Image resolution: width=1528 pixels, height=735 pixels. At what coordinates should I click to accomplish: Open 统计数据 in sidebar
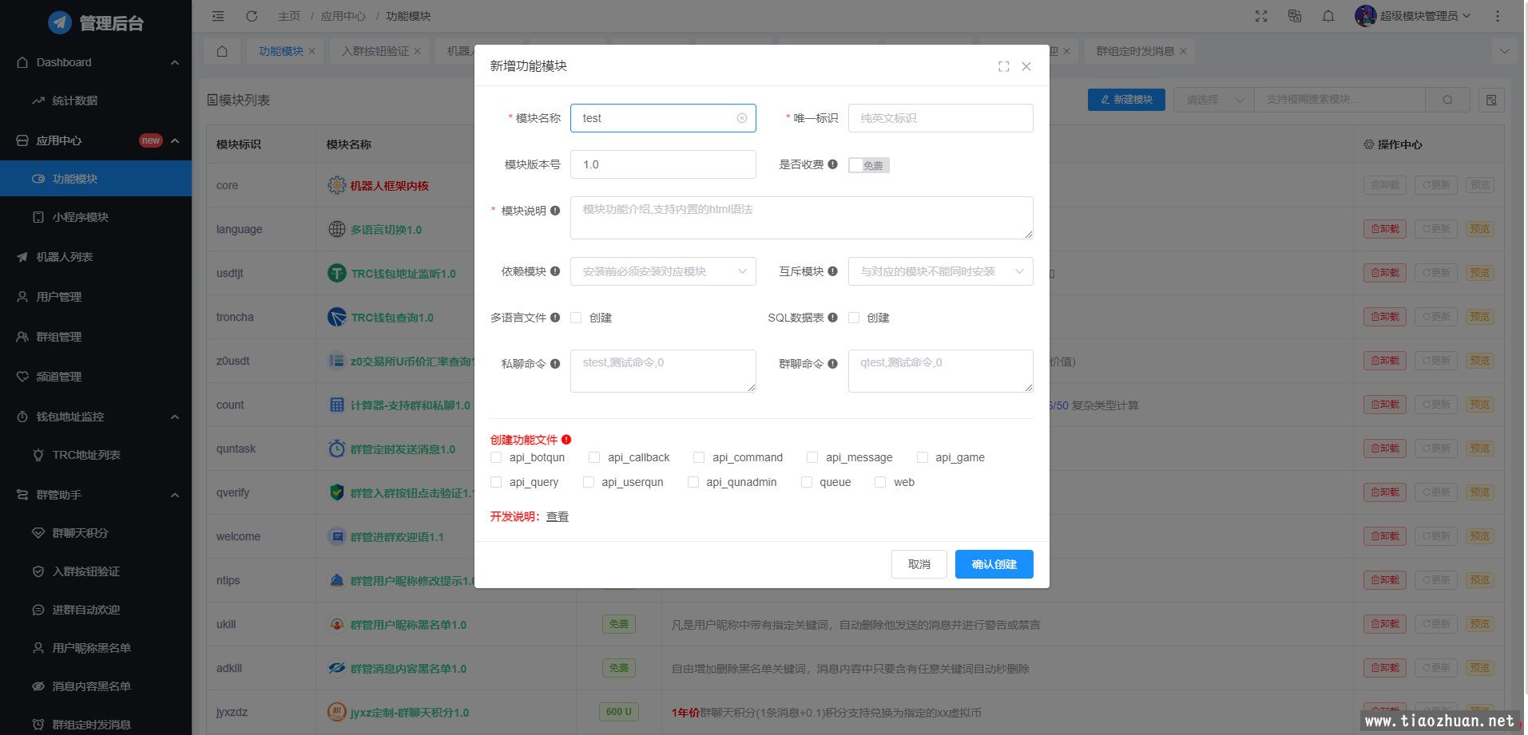[96, 101]
